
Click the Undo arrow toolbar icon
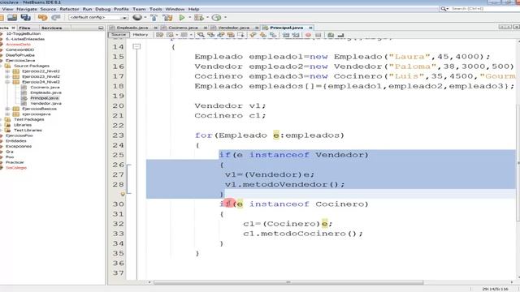click(42, 17)
